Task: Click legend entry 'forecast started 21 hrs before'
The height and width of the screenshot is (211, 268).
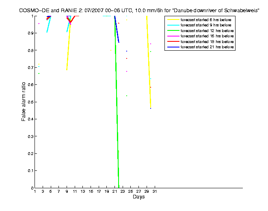Action: pos(207,47)
